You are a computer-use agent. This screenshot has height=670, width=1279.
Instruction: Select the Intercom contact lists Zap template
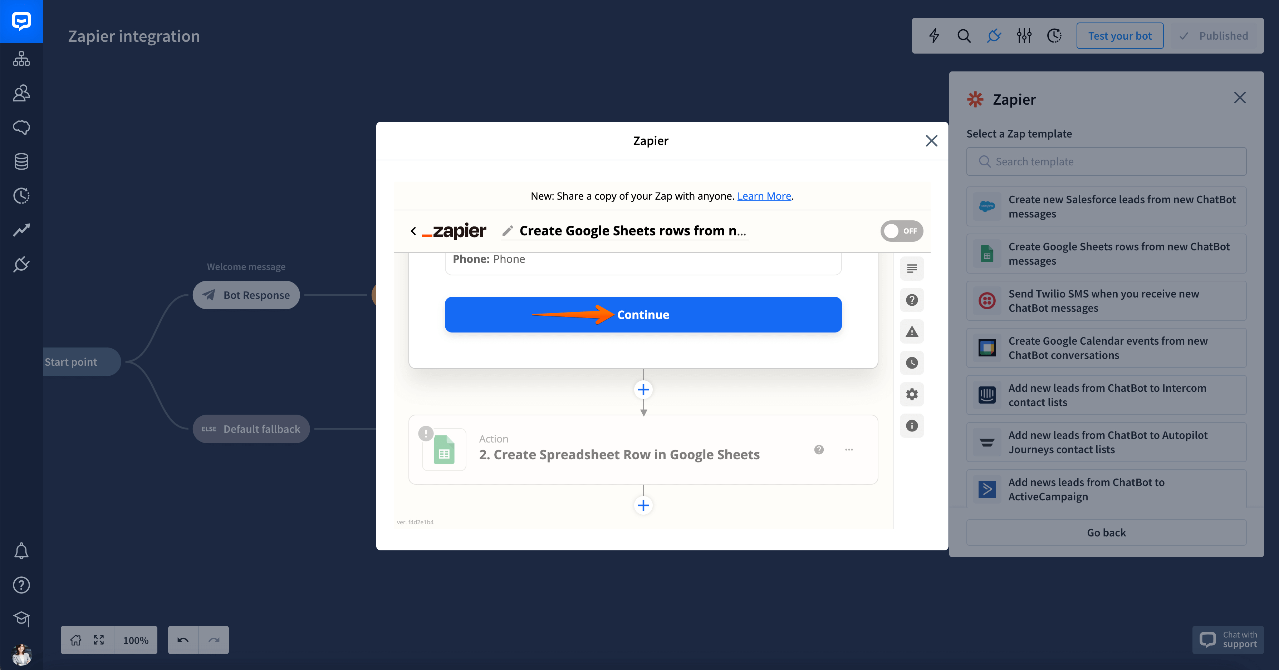(x=1106, y=395)
